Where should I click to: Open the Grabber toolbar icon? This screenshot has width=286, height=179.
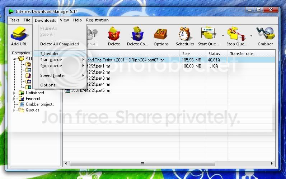pyautogui.click(x=266, y=34)
